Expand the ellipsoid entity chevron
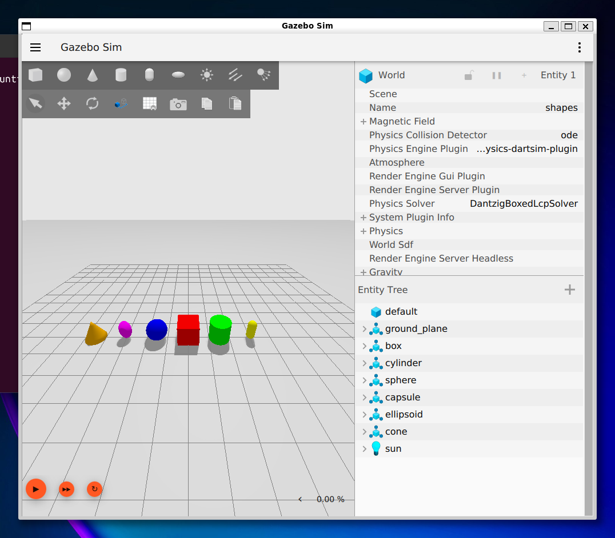The width and height of the screenshot is (615, 538). tap(365, 415)
